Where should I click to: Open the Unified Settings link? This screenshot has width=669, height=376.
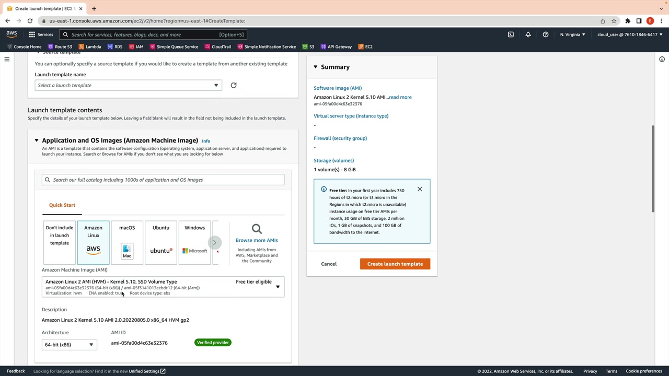147,371
